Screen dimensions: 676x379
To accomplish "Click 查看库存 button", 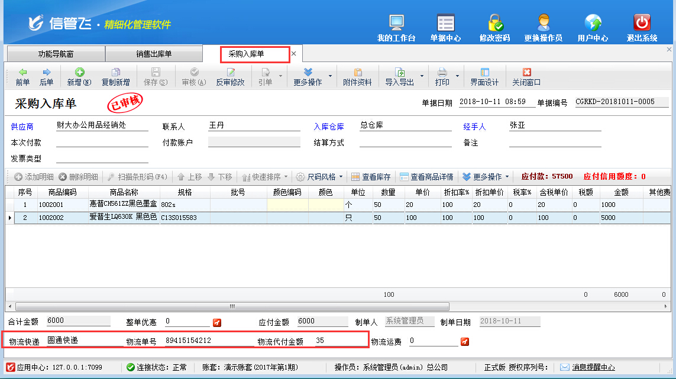I will tap(371, 177).
